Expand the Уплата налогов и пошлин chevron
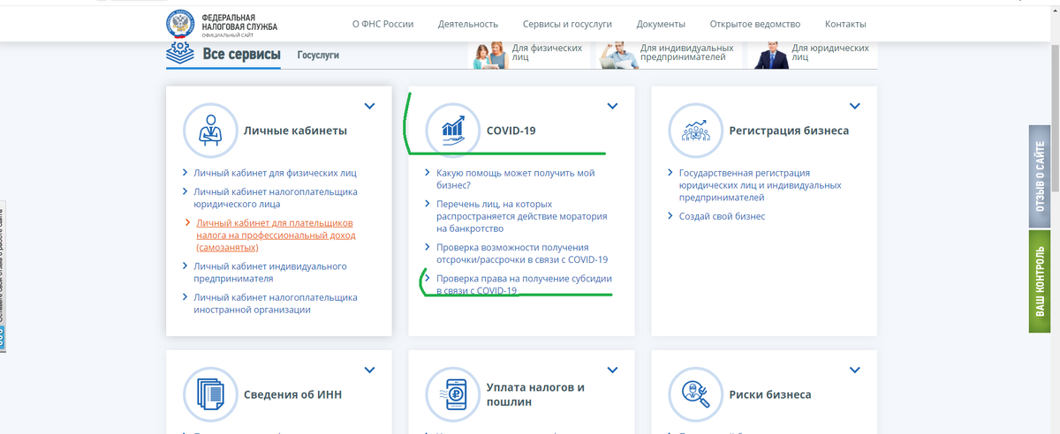Viewport: 1060px width, 434px height. pos(612,370)
